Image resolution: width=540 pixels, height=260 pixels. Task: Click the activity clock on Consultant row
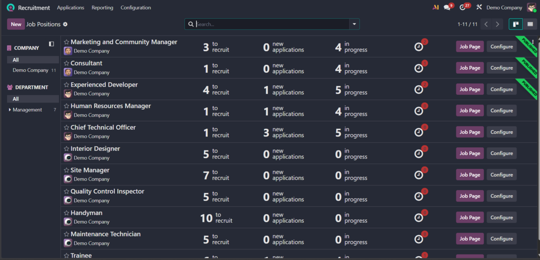click(419, 68)
